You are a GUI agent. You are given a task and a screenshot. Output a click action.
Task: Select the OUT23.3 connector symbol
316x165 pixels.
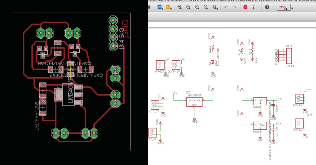tap(300, 124)
